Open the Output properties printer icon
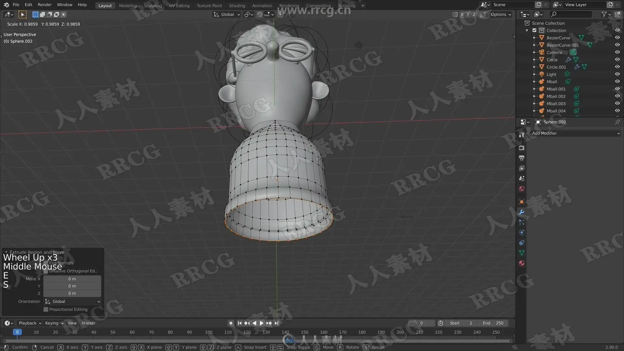The width and height of the screenshot is (624, 351). pyautogui.click(x=522, y=158)
